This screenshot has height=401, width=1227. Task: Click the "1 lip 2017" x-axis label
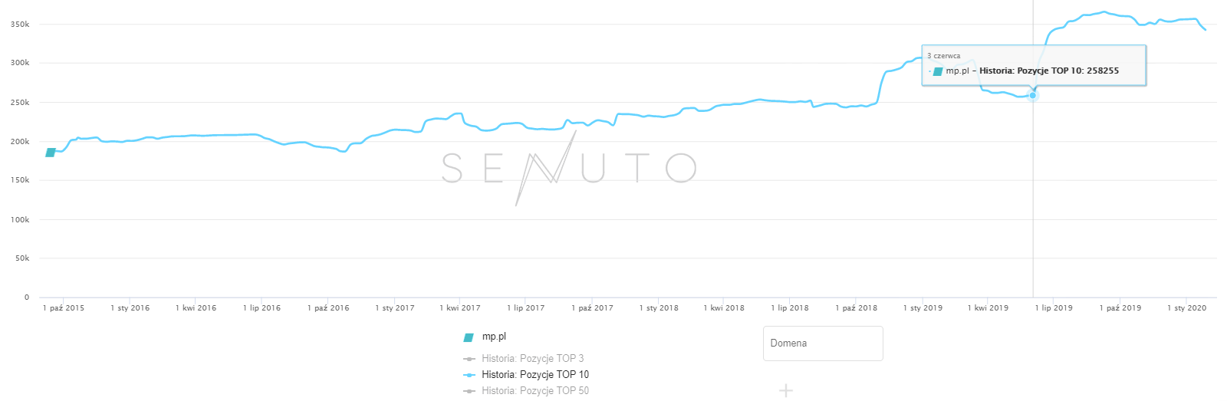click(525, 308)
